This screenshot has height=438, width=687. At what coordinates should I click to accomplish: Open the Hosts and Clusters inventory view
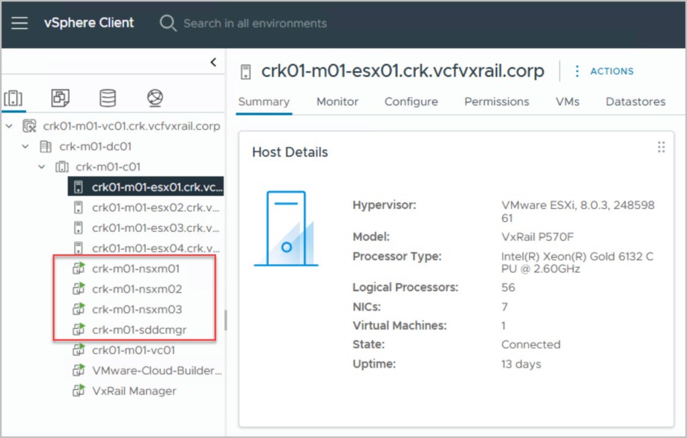(x=13, y=99)
